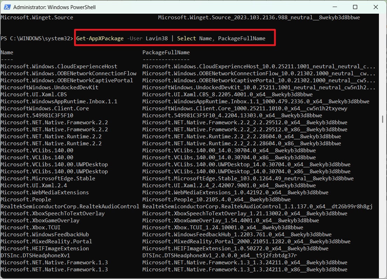
Task: Click full name Microsoft.People_10.2105.4.0_x64
Action: click(216, 199)
